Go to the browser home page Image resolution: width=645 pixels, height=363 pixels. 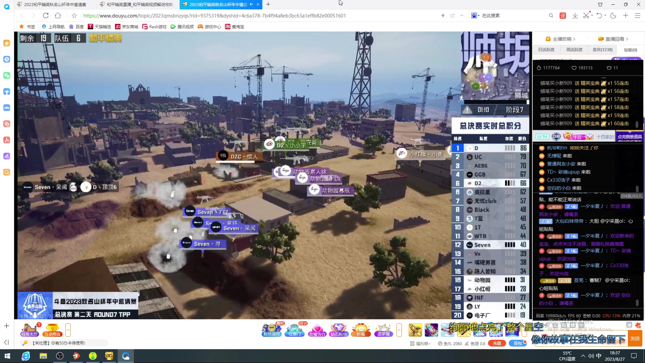(58, 15)
